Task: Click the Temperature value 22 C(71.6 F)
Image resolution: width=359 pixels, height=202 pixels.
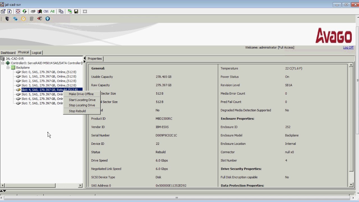Action: click(x=294, y=68)
